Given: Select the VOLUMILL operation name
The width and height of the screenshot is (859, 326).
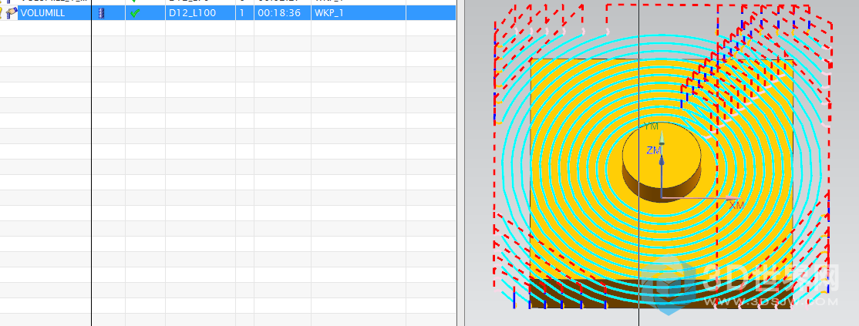Looking at the screenshot, I should pyautogui.click(x=42, y=12).
